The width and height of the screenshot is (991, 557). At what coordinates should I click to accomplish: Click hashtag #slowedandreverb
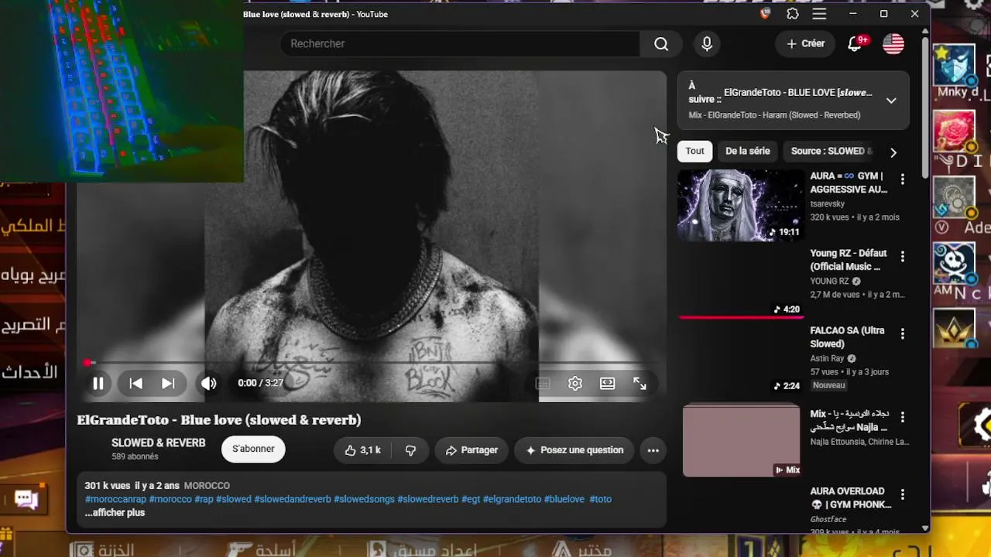click(293, 499)
